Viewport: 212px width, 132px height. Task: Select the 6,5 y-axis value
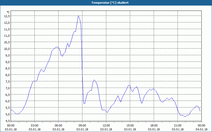pyautogui.click(x=8, y=95)
